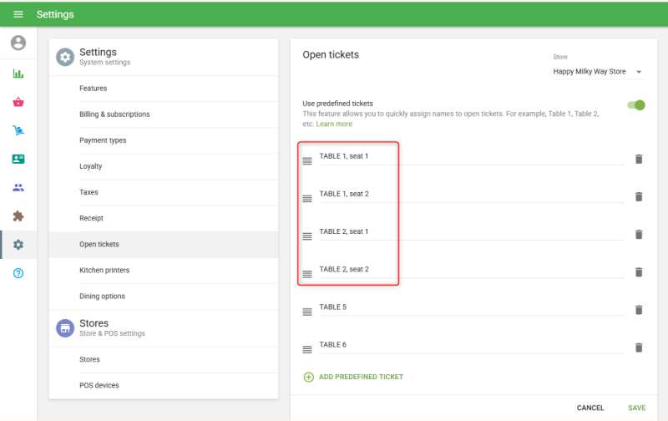Go to Dining options settings
668x421 pixels.
[103, 297]
